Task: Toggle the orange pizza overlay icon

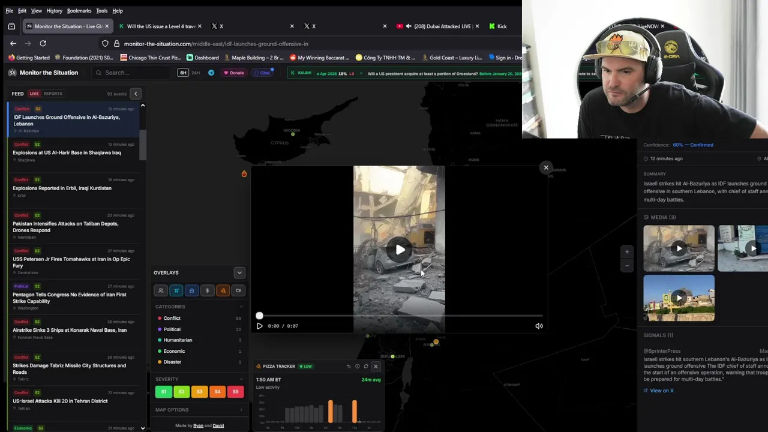Action: click(223, 290)
